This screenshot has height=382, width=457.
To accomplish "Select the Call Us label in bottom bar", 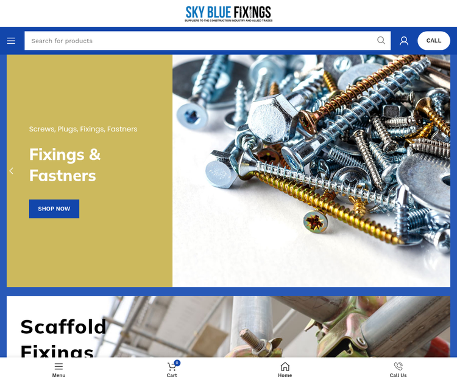I will pyautogui.click(x=398, y=375).
